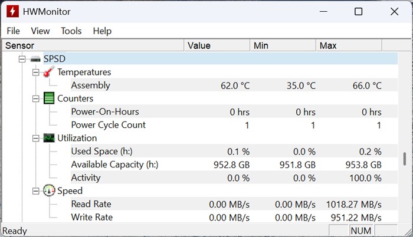413x237 pixels.
Task: Collapse the Counters section
Action: (36, 98)
